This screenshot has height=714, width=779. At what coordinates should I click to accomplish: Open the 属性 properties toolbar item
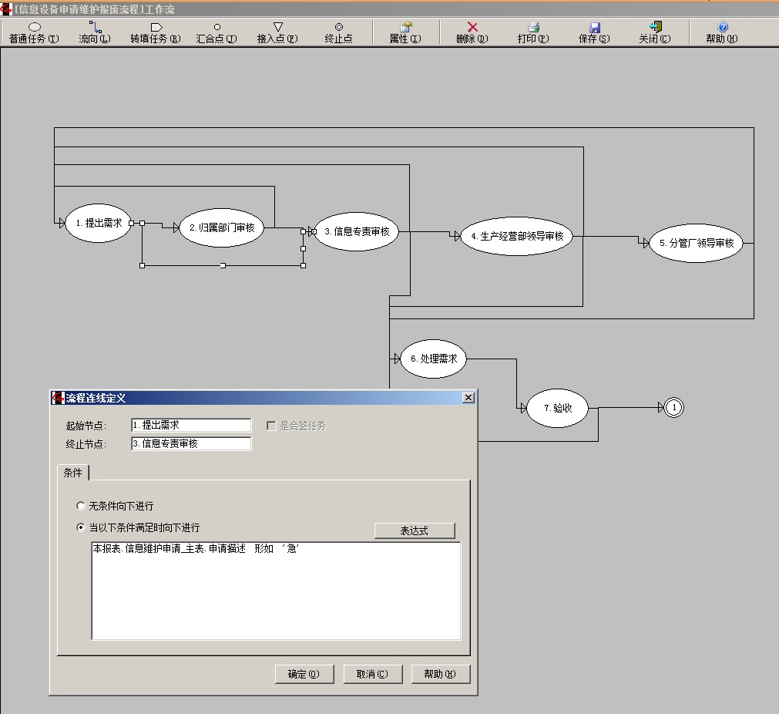pyautogui.click(x=405, y=32)
